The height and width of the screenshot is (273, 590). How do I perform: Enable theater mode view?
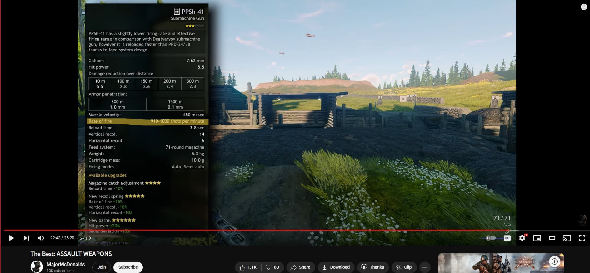pyautogui.click(x=552, y=238)
